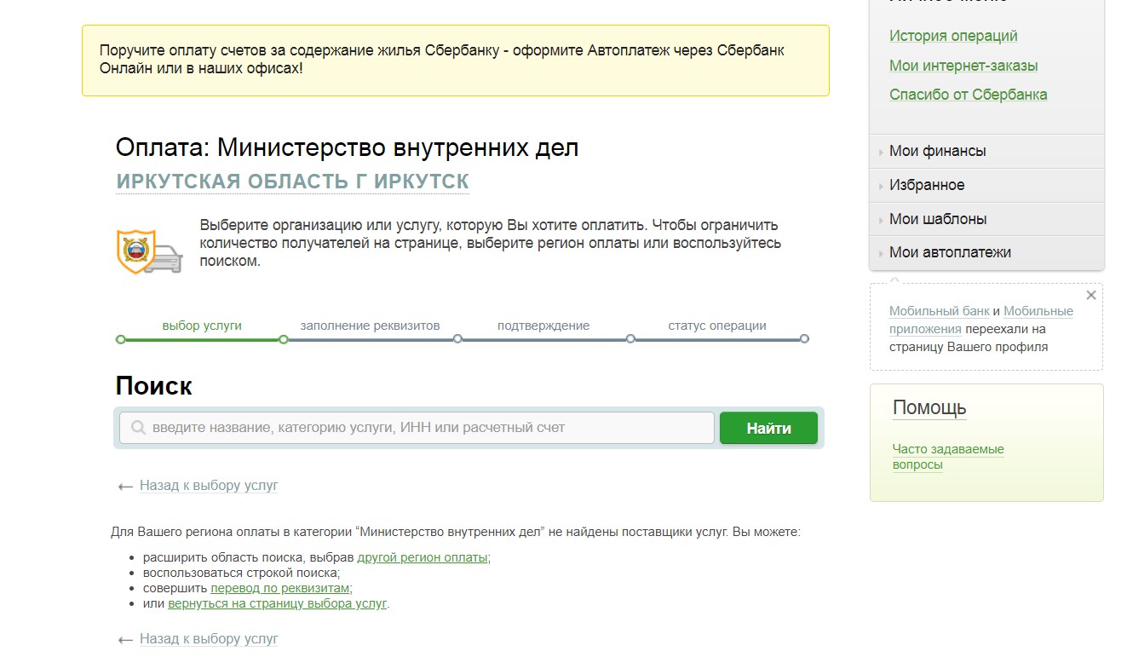
Task: Select "Мои интернет-заказы" in the sidebar
Action: tap(963, 65)
